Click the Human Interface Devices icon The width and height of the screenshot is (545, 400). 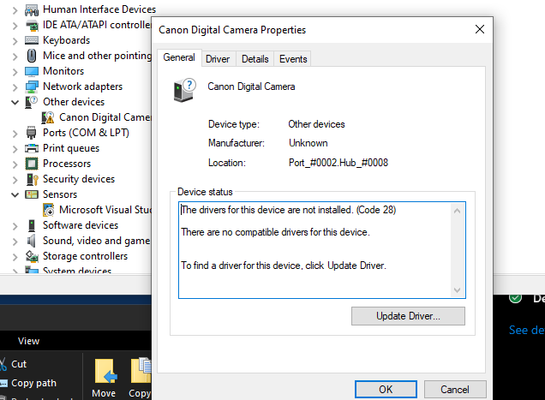tap(32, 9)
